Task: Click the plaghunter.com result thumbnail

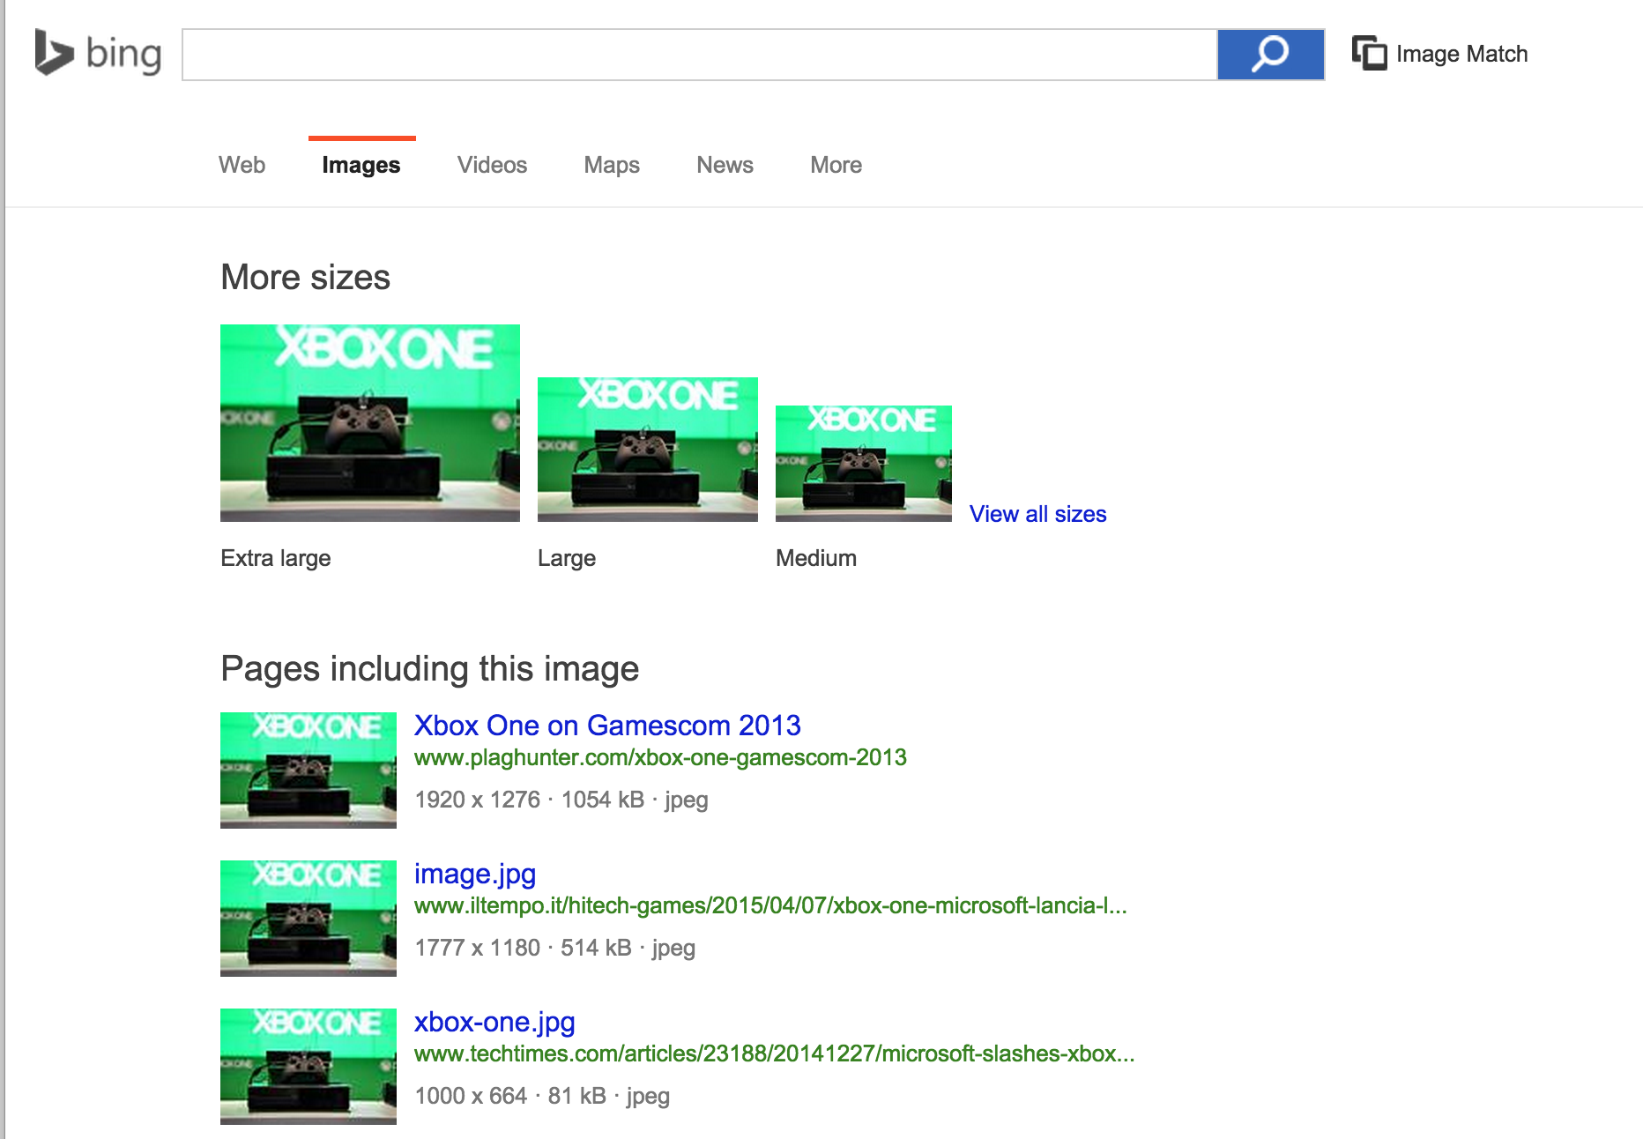Action: pos(308,770)
